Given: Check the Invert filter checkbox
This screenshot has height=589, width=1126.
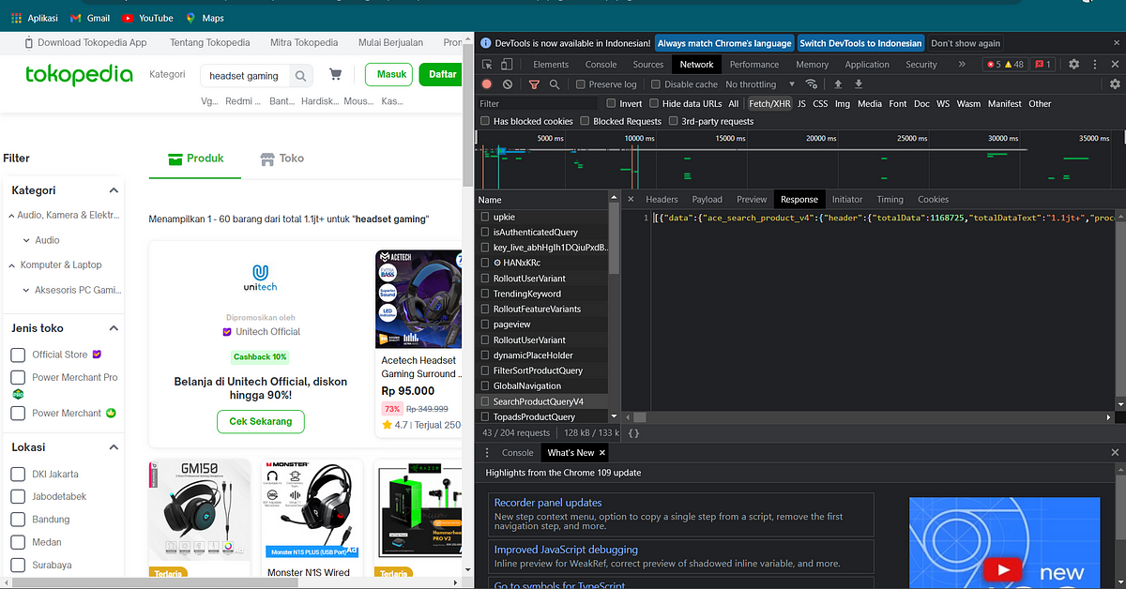Looking at the screenshot, I should tap(612, 104).
